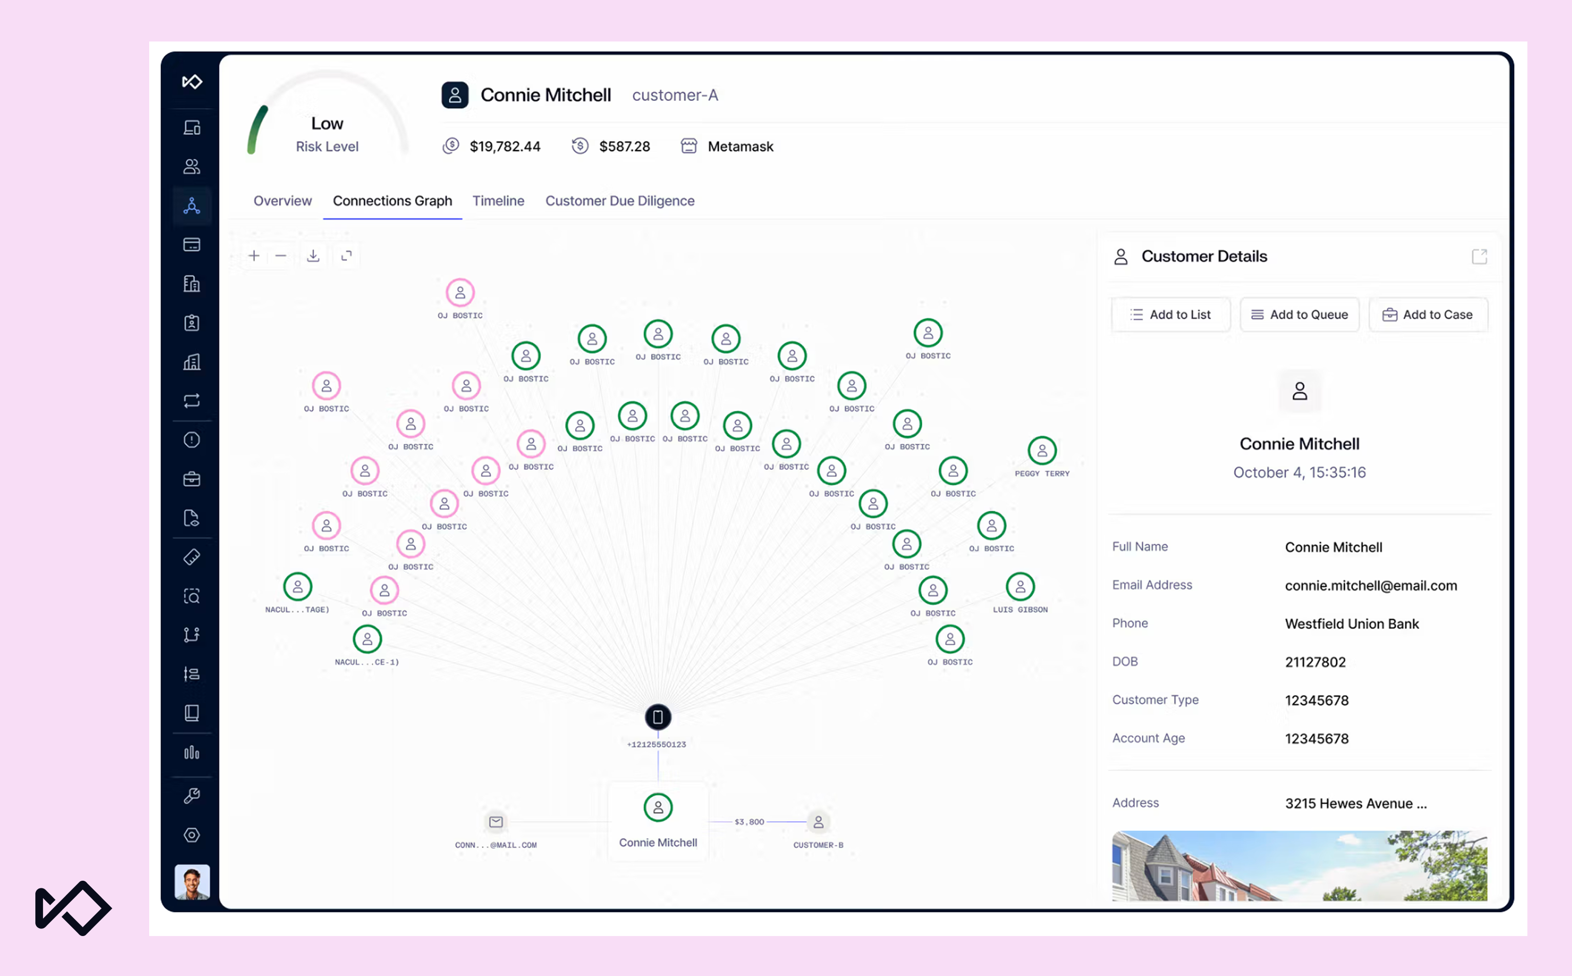Click the Add to List button
This screenshot has width=1572, height=976.
point(1170,315)
